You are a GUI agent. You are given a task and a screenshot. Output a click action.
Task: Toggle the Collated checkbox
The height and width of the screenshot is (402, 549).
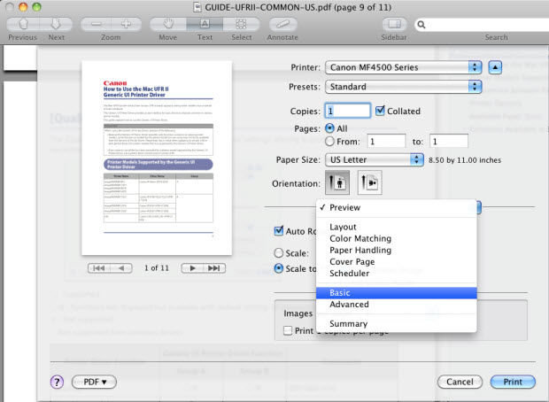(380, 111)
